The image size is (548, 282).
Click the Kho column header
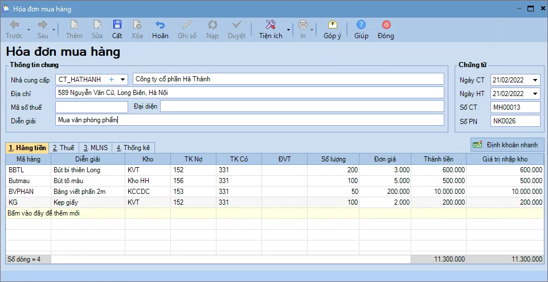coord(148,159)
